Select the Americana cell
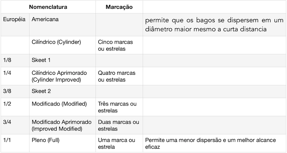Image resolution: width=287 pixels, height=153 pixels. 45,19
